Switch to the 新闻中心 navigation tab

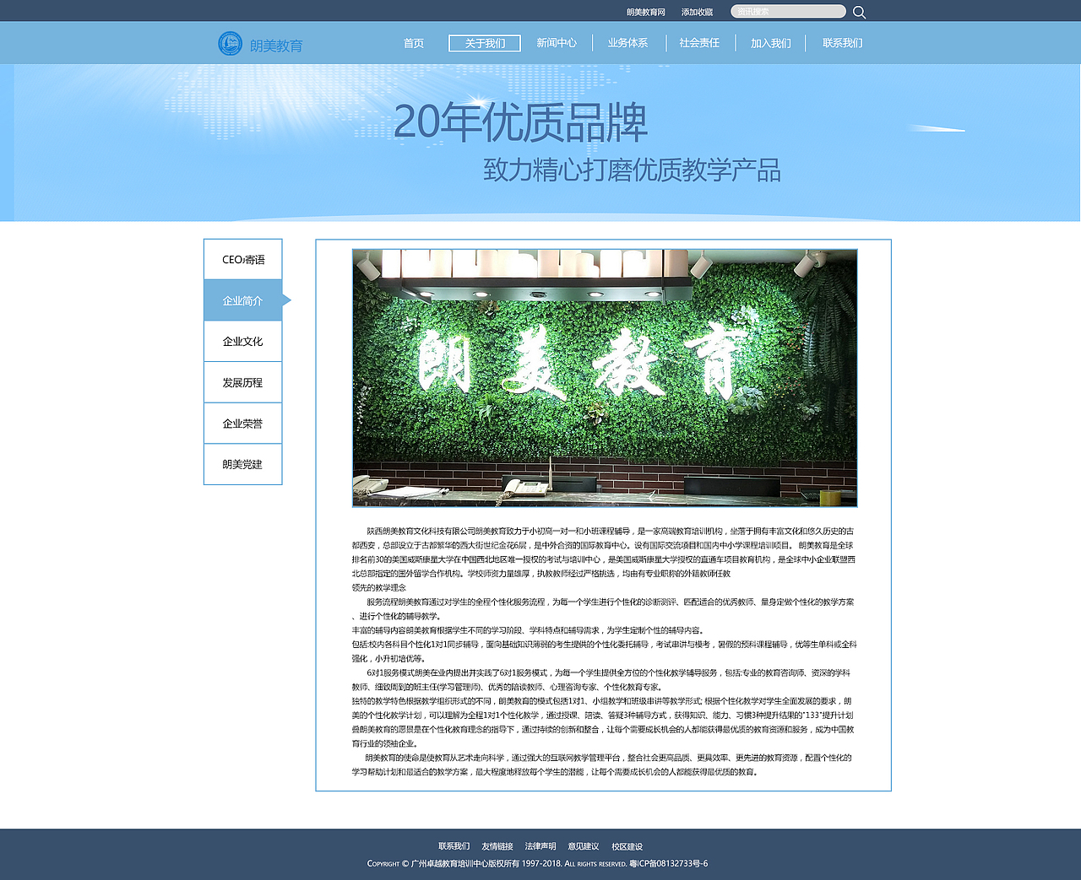(x=555, y=42)
